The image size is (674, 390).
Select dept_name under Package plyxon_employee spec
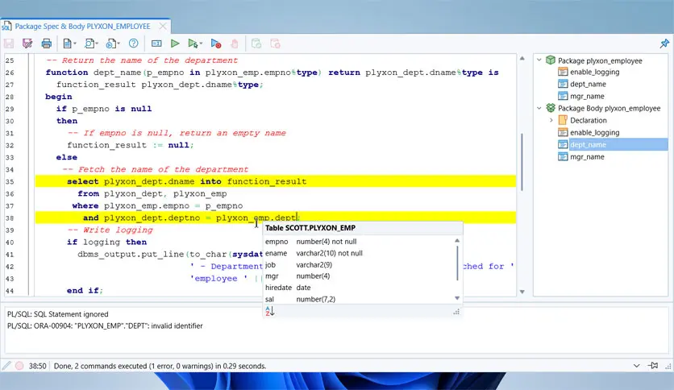coord(588,84)
